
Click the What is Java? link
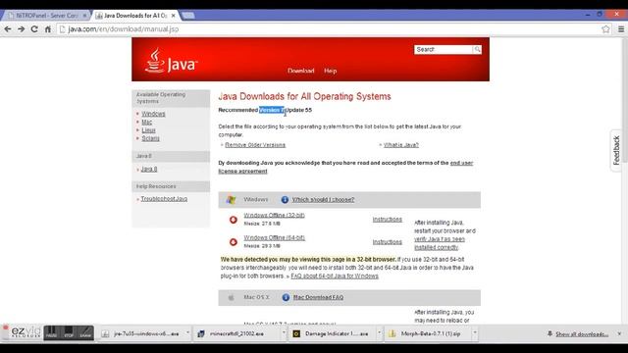[401, 145]
